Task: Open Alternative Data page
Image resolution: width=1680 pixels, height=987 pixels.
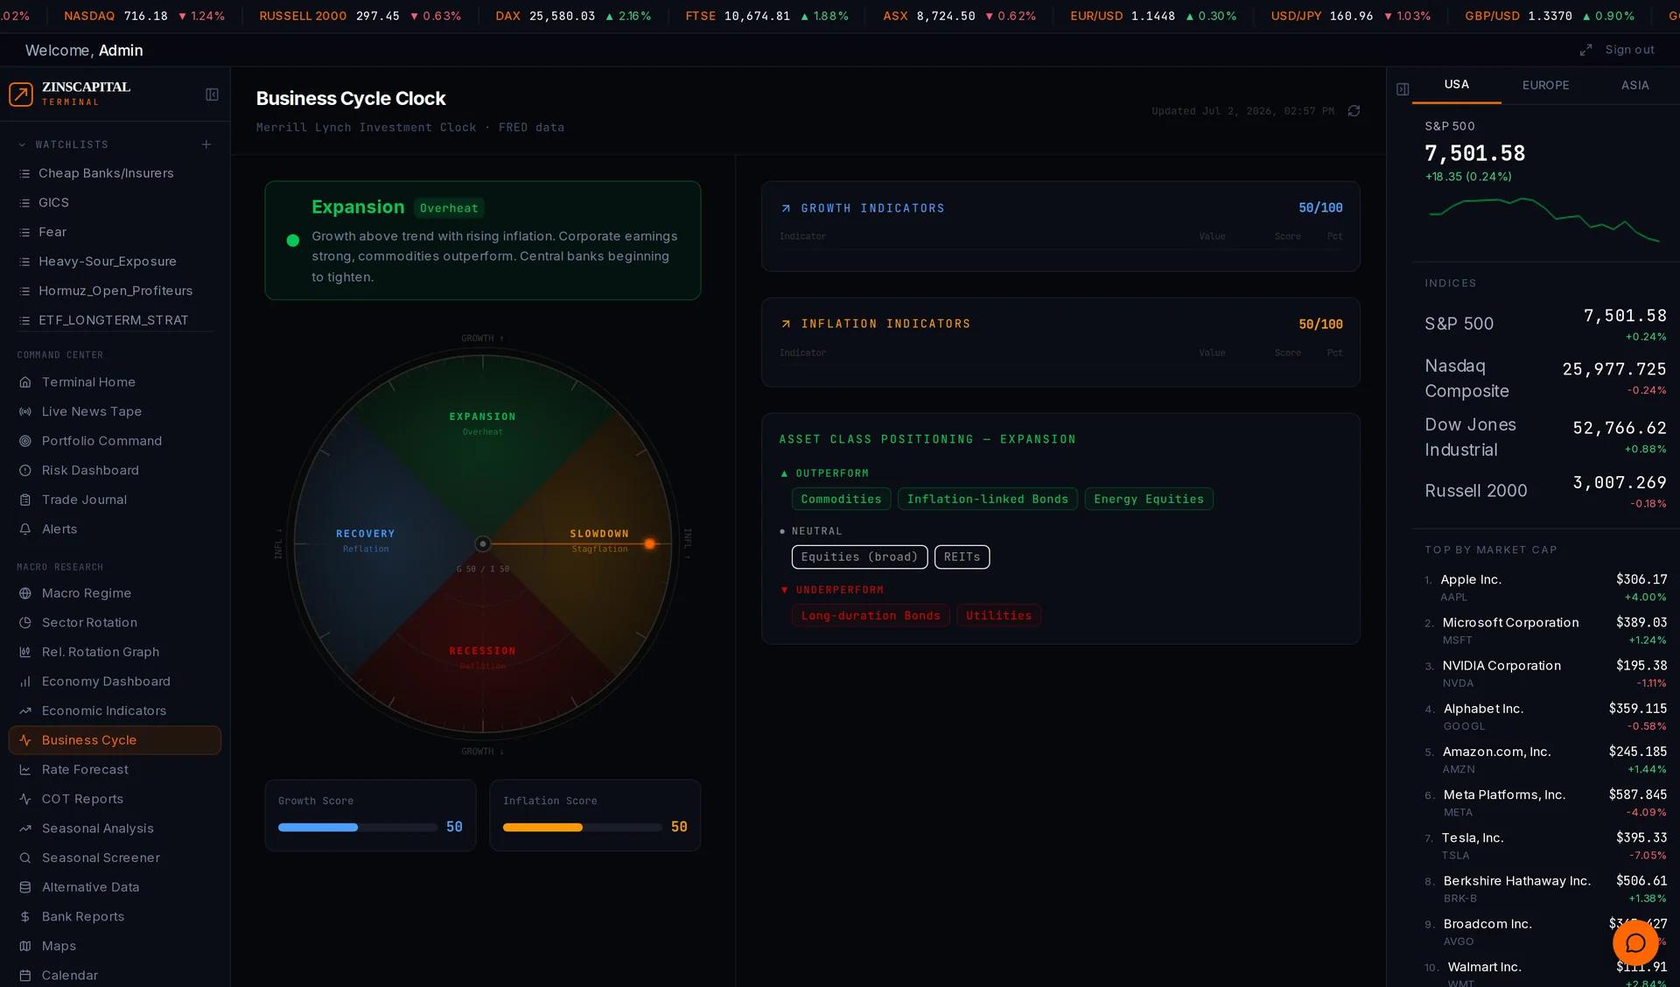Action: pos(115,887)
